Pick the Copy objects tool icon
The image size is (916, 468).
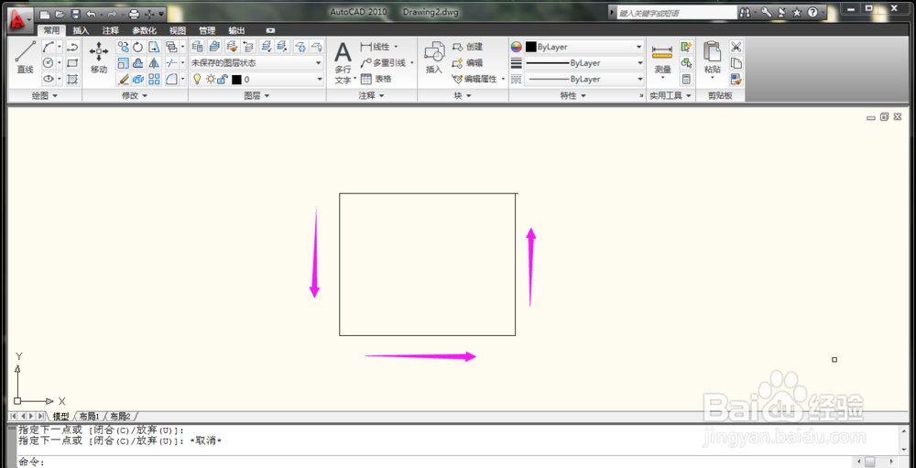(124, 47)
